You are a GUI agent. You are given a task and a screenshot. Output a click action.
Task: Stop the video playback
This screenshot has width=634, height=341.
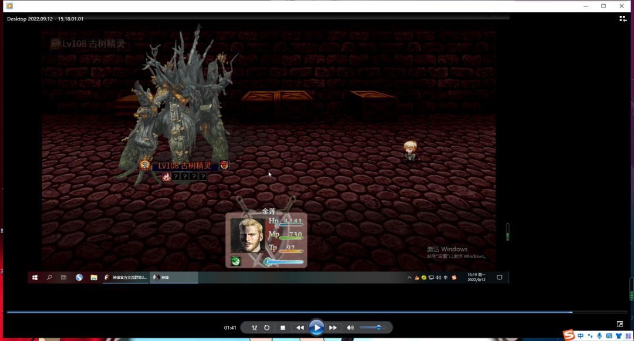(282, 328)
